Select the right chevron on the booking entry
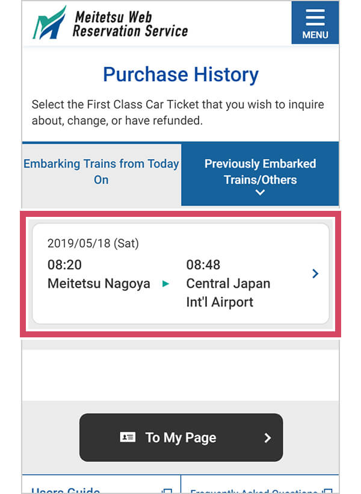 tap(315, 274)
